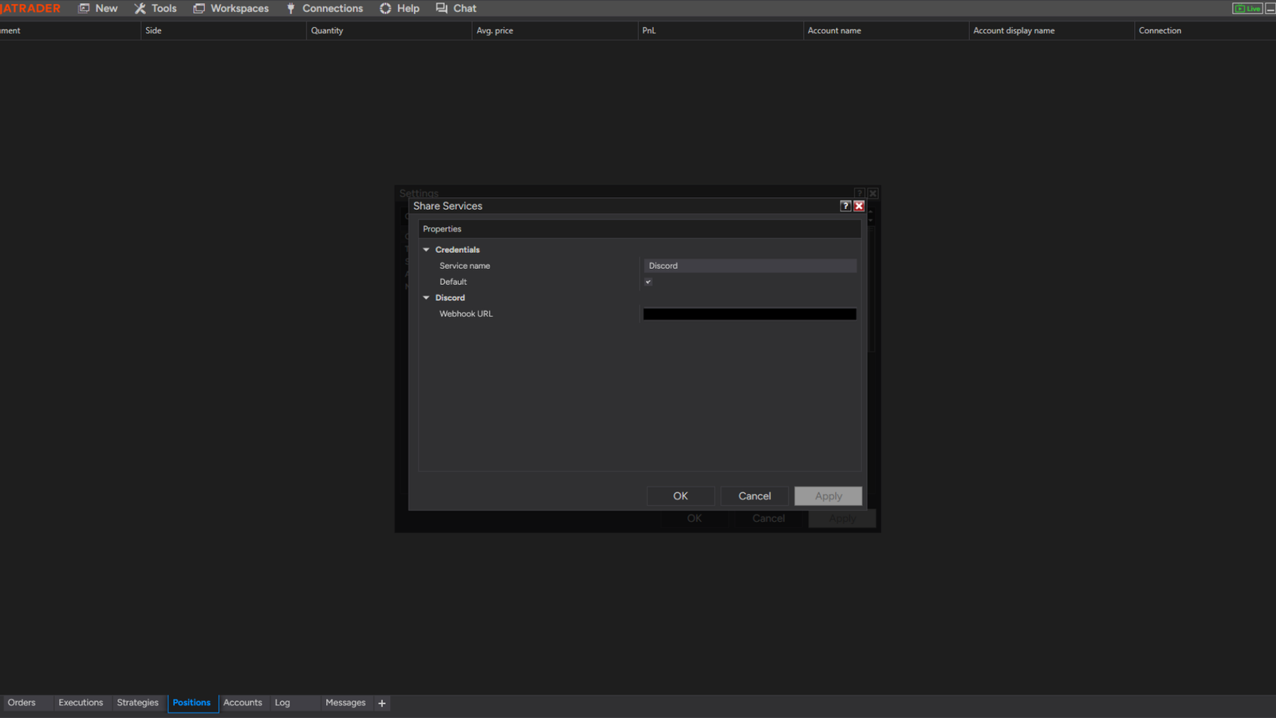1276x718 pixels.
Task: Click Cancel in Share Services dialog
Action: tap(754, 496)
